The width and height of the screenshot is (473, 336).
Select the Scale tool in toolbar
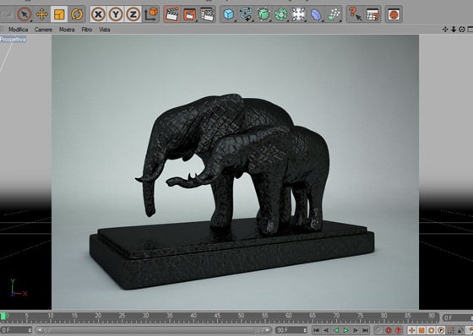click(59, 14)
